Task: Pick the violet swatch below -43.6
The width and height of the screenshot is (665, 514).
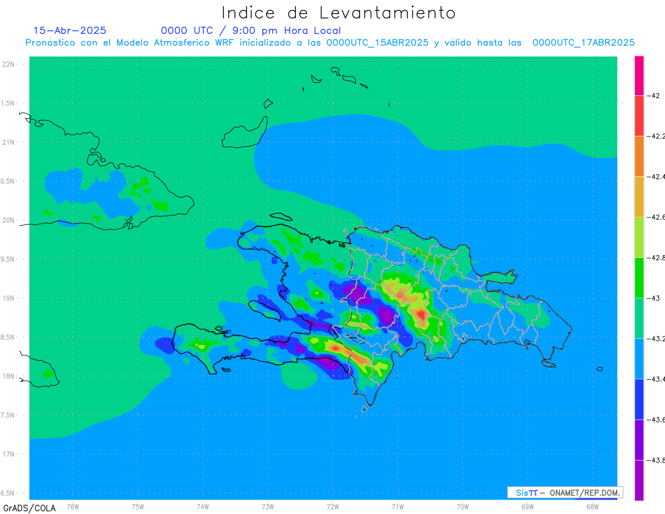Action: [639, 439]
